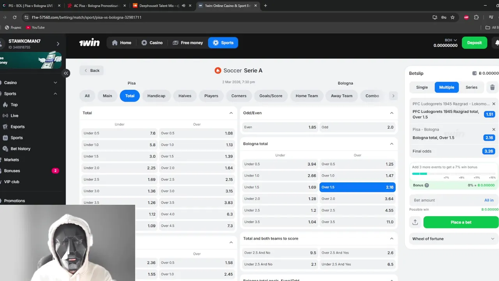This screenshot has width=499, height=281.
Task: Collapse Total and both teams to score
Action: [x=391, y=238]
